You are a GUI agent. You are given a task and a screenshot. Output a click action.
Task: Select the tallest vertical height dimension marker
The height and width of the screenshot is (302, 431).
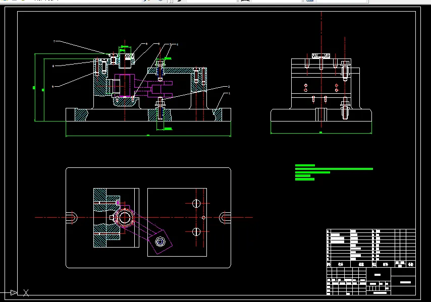(34, 87)
